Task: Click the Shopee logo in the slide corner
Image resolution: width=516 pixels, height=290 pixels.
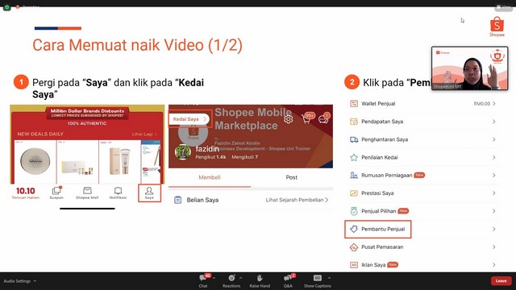Action: click(497, 27)
